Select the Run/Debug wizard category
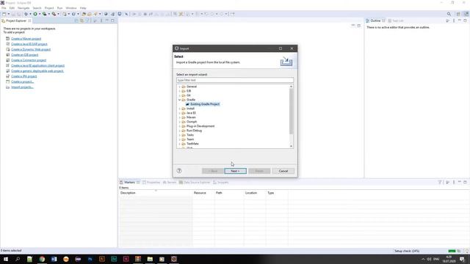 [194, 131]
